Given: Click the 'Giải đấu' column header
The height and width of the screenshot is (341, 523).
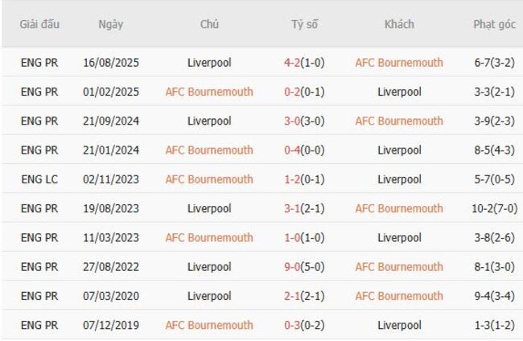Looking at the screenshot, I should [x=39, y=24].
